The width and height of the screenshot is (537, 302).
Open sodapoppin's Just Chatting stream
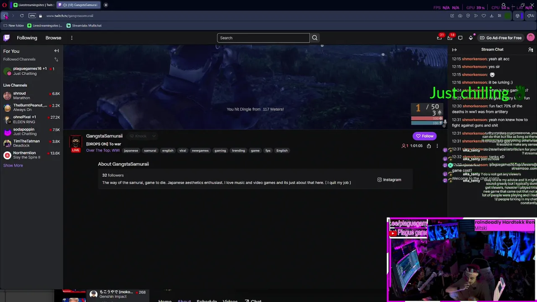(31, 132)
